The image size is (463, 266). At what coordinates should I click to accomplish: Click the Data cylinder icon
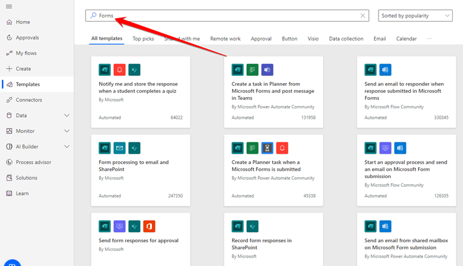(9, 116)
